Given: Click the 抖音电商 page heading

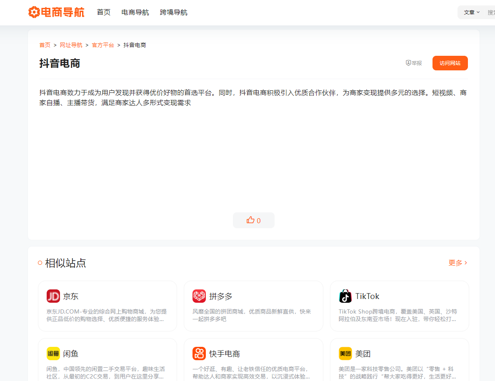Looking at the screenshot, I should coord(60,63).
